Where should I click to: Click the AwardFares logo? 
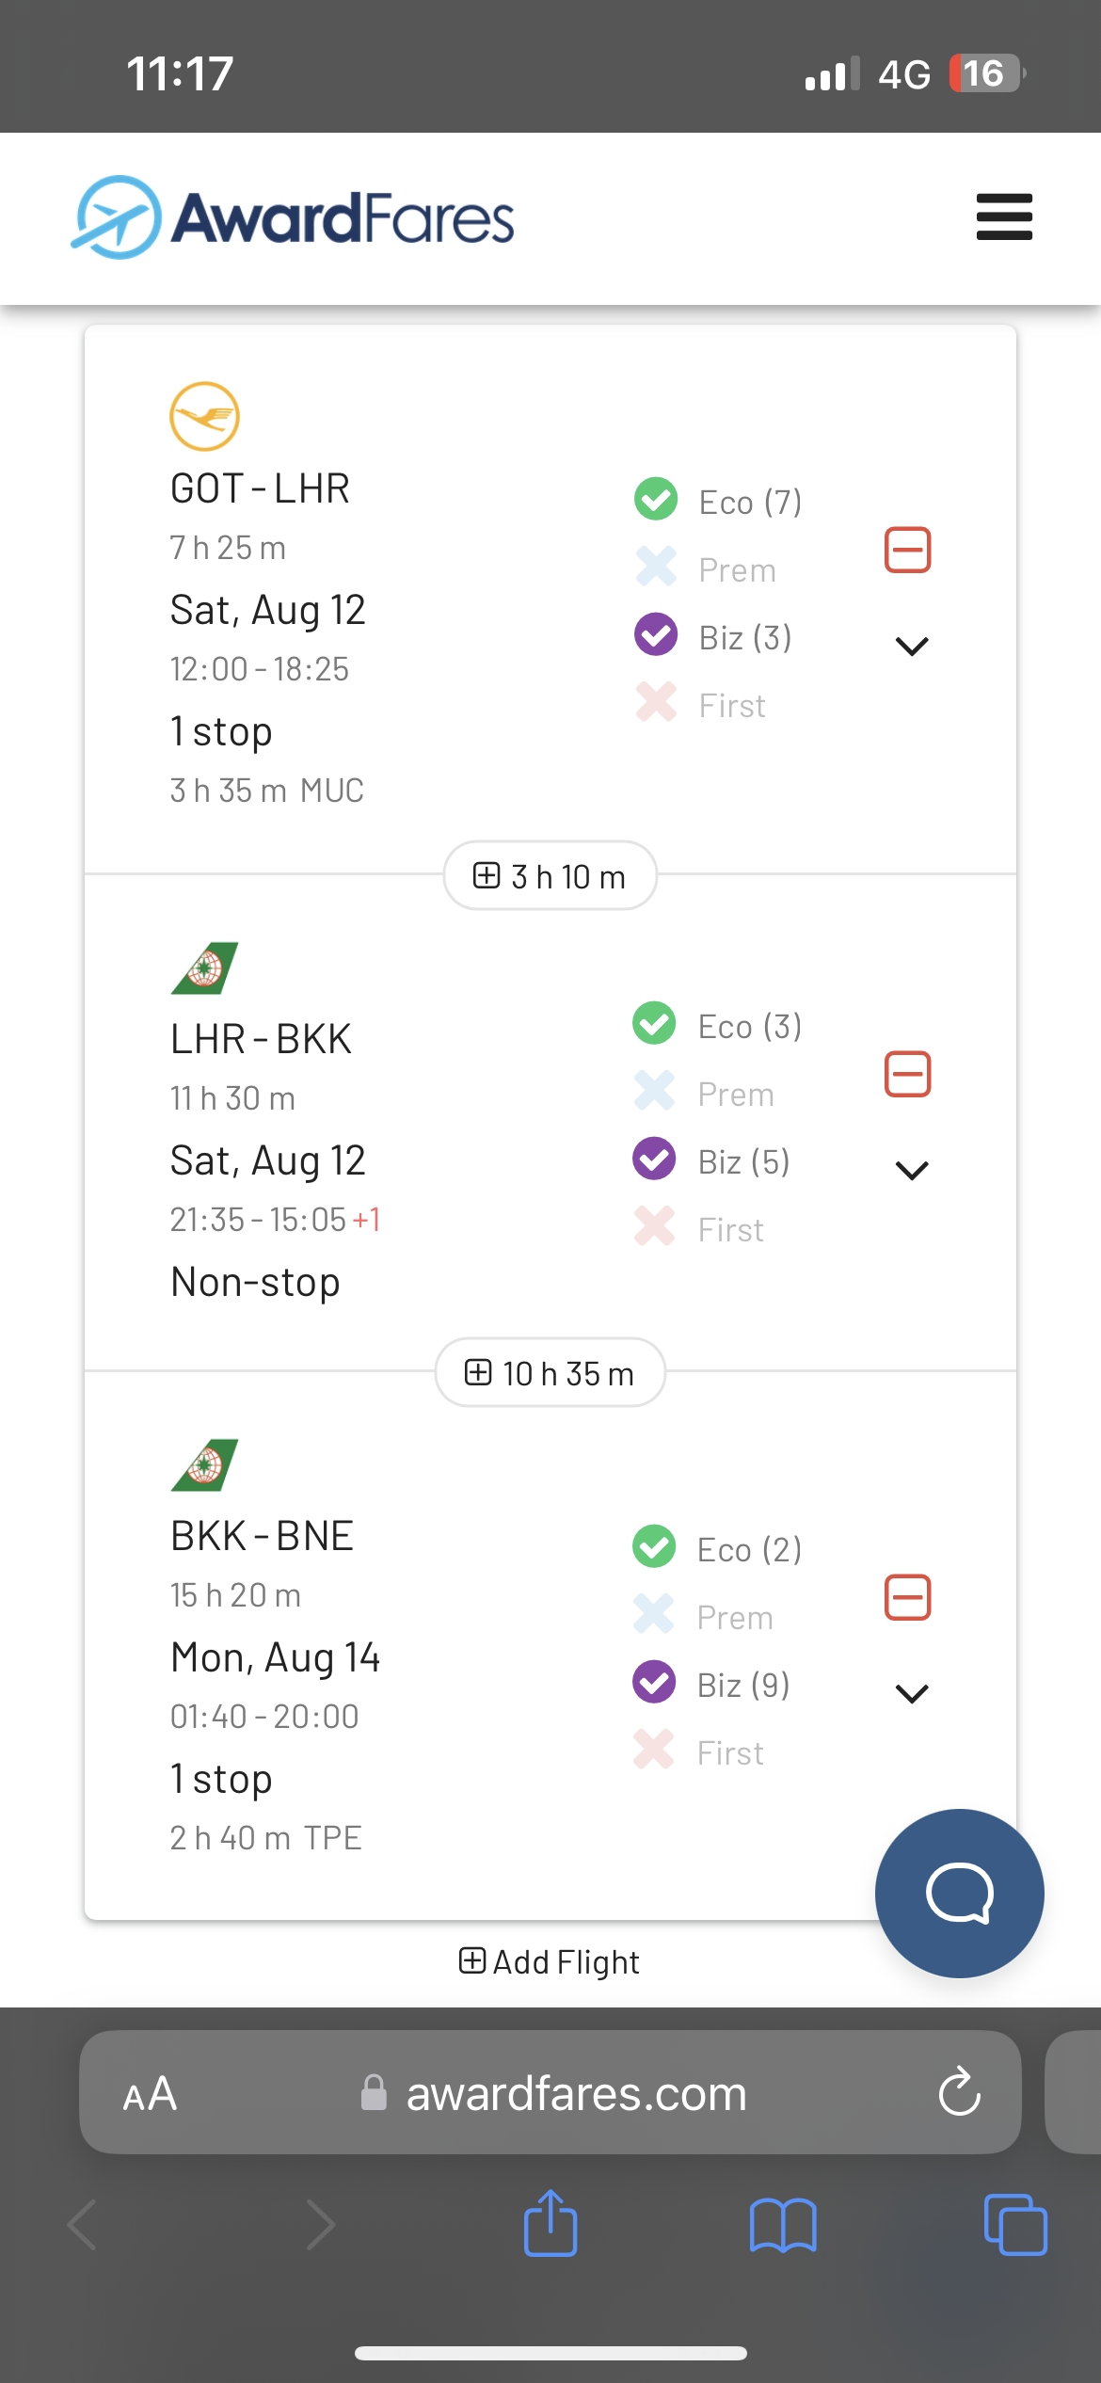point(294,217)
